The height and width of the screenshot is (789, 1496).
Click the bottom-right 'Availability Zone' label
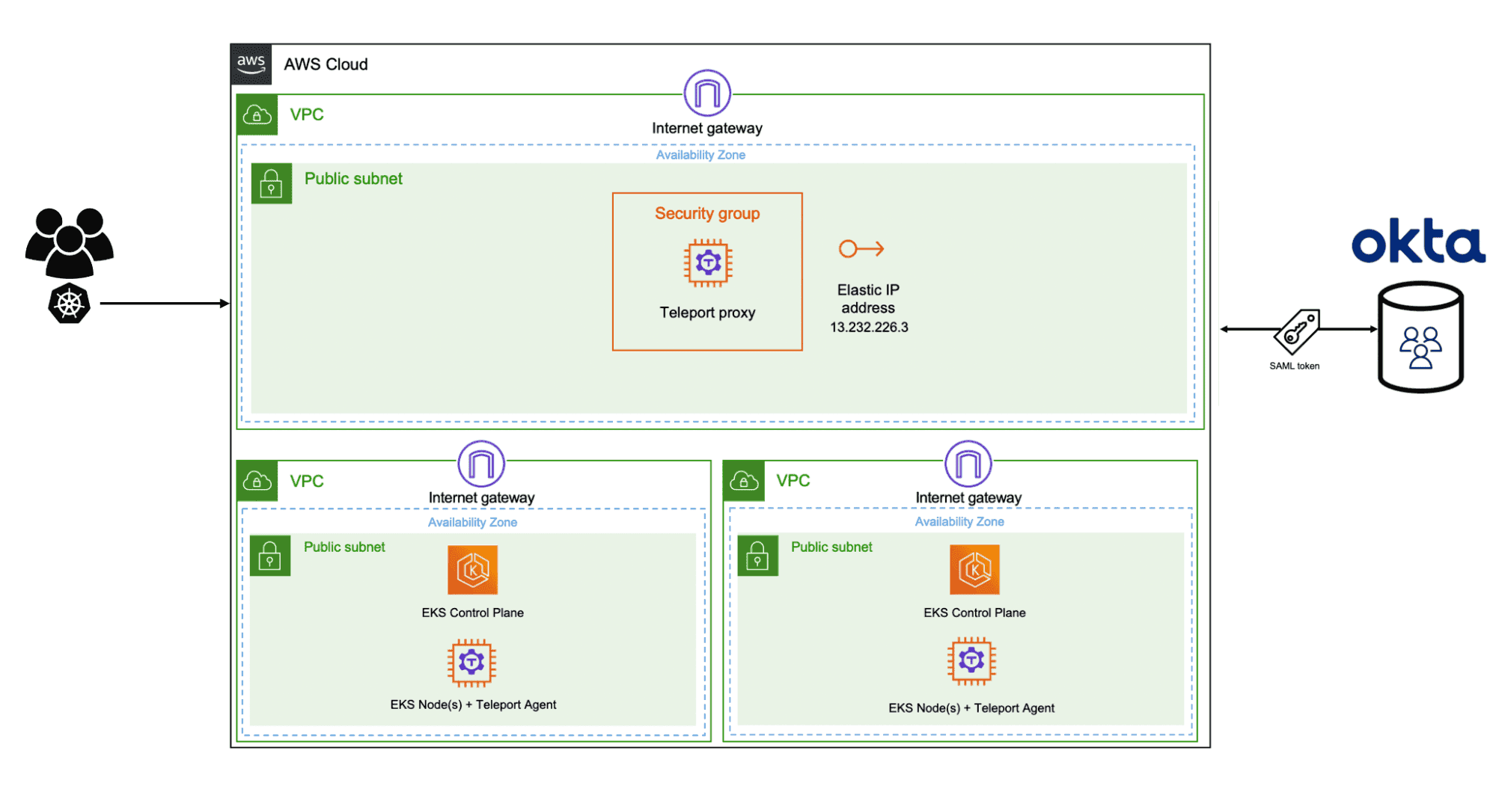959,521
